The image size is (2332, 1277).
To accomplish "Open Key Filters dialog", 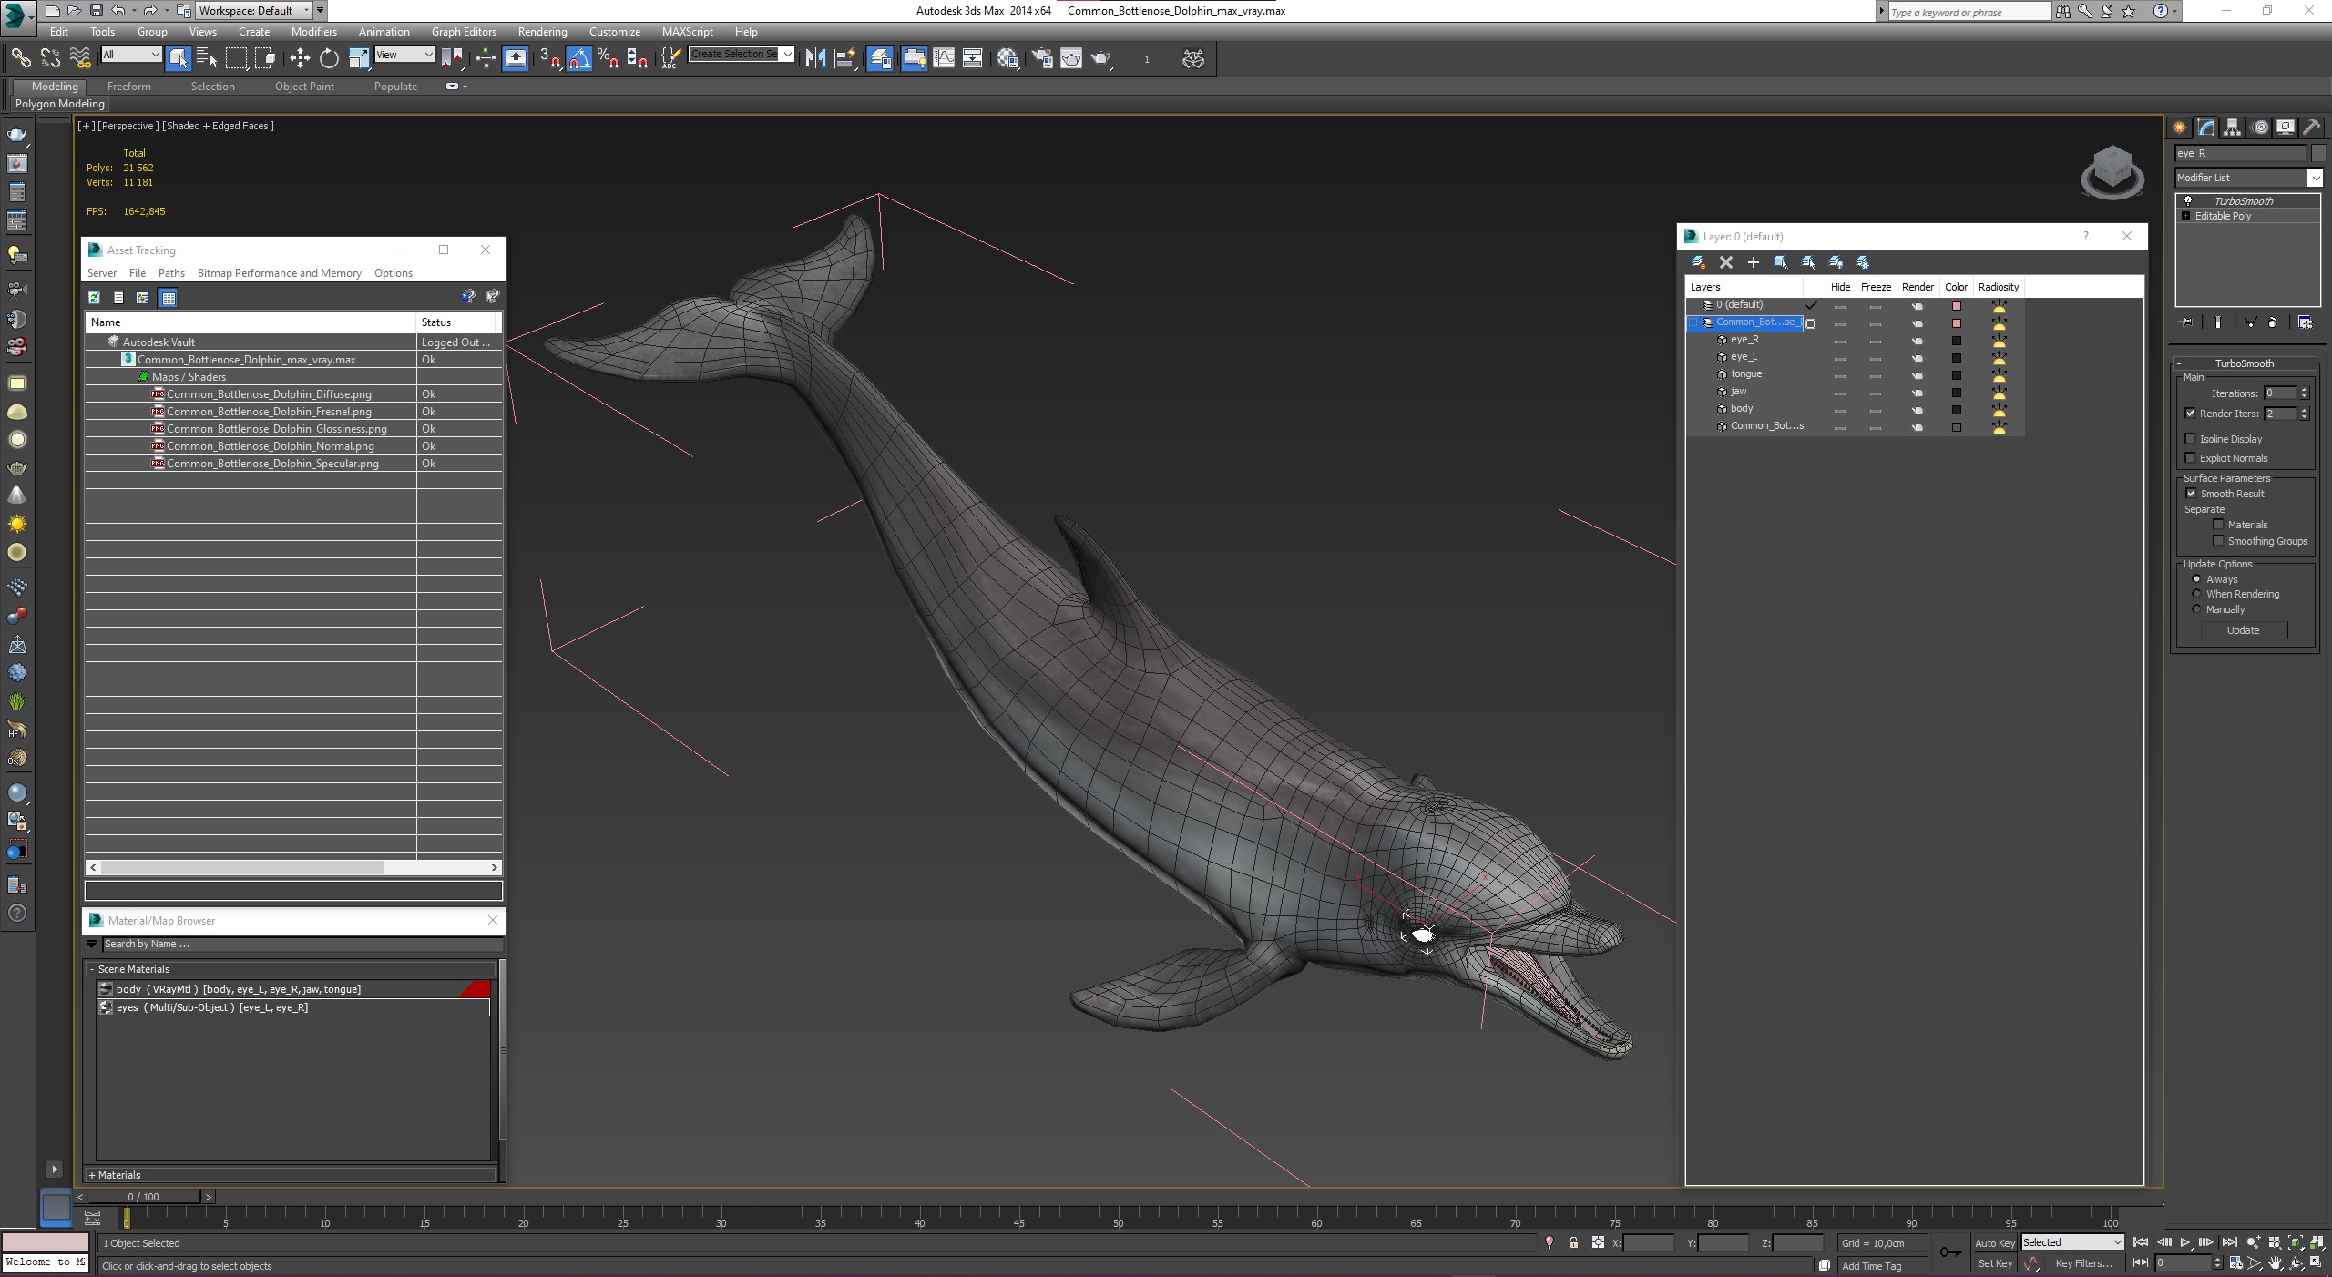I will 2083,1263.
